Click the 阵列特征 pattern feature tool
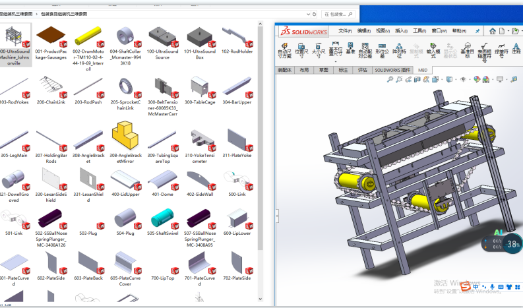This screenshot has width=523, height=308. (399, 51)
